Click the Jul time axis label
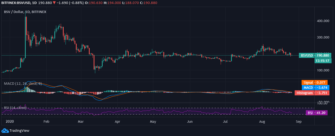The width and height of the screenshot is (335, 136). point(225,122)
